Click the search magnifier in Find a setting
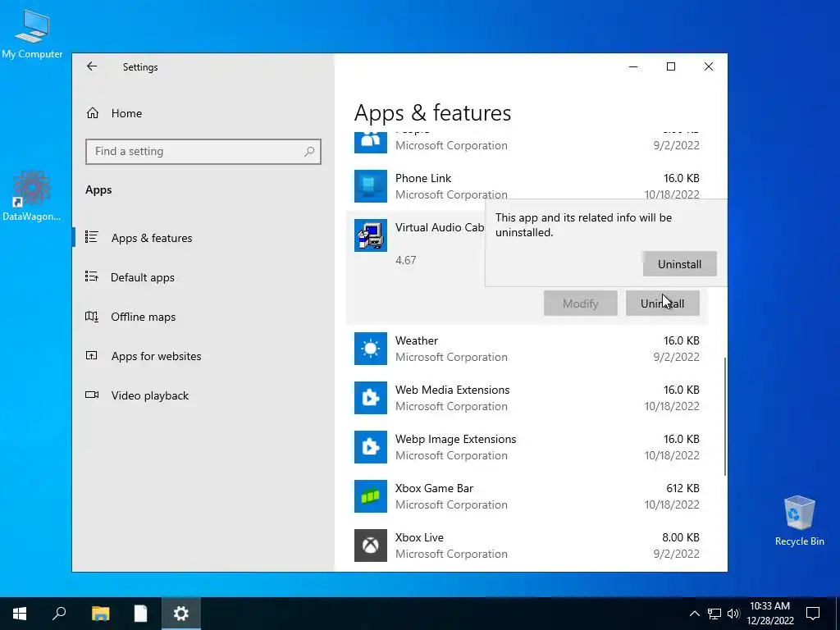840x630 pixels. pos(309,152)
